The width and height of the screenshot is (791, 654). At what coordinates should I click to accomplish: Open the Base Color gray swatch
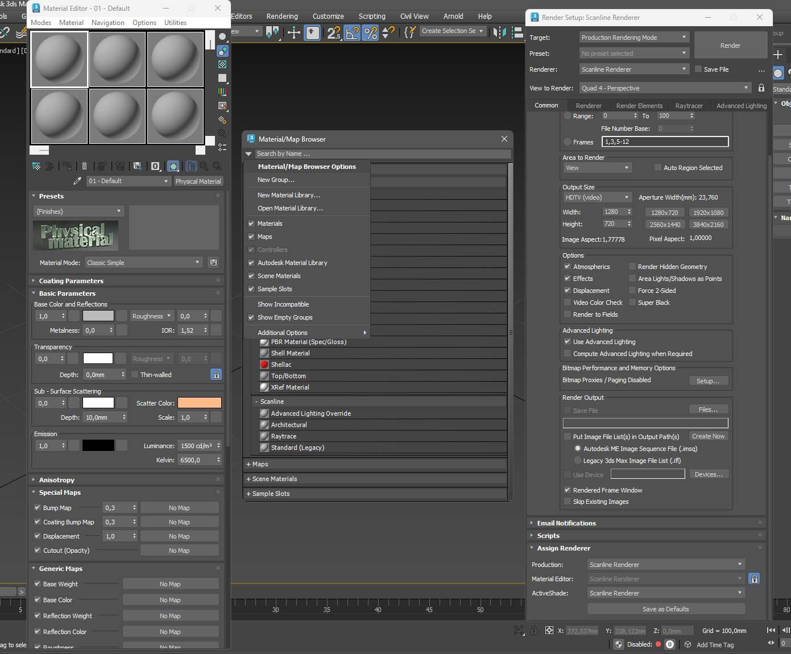pyautogui.click(x=98, y=316)
